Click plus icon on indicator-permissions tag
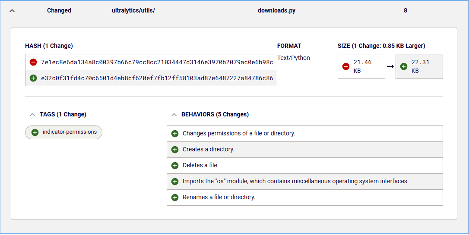This screenshot has width=469, height=235. pos(35,132)
